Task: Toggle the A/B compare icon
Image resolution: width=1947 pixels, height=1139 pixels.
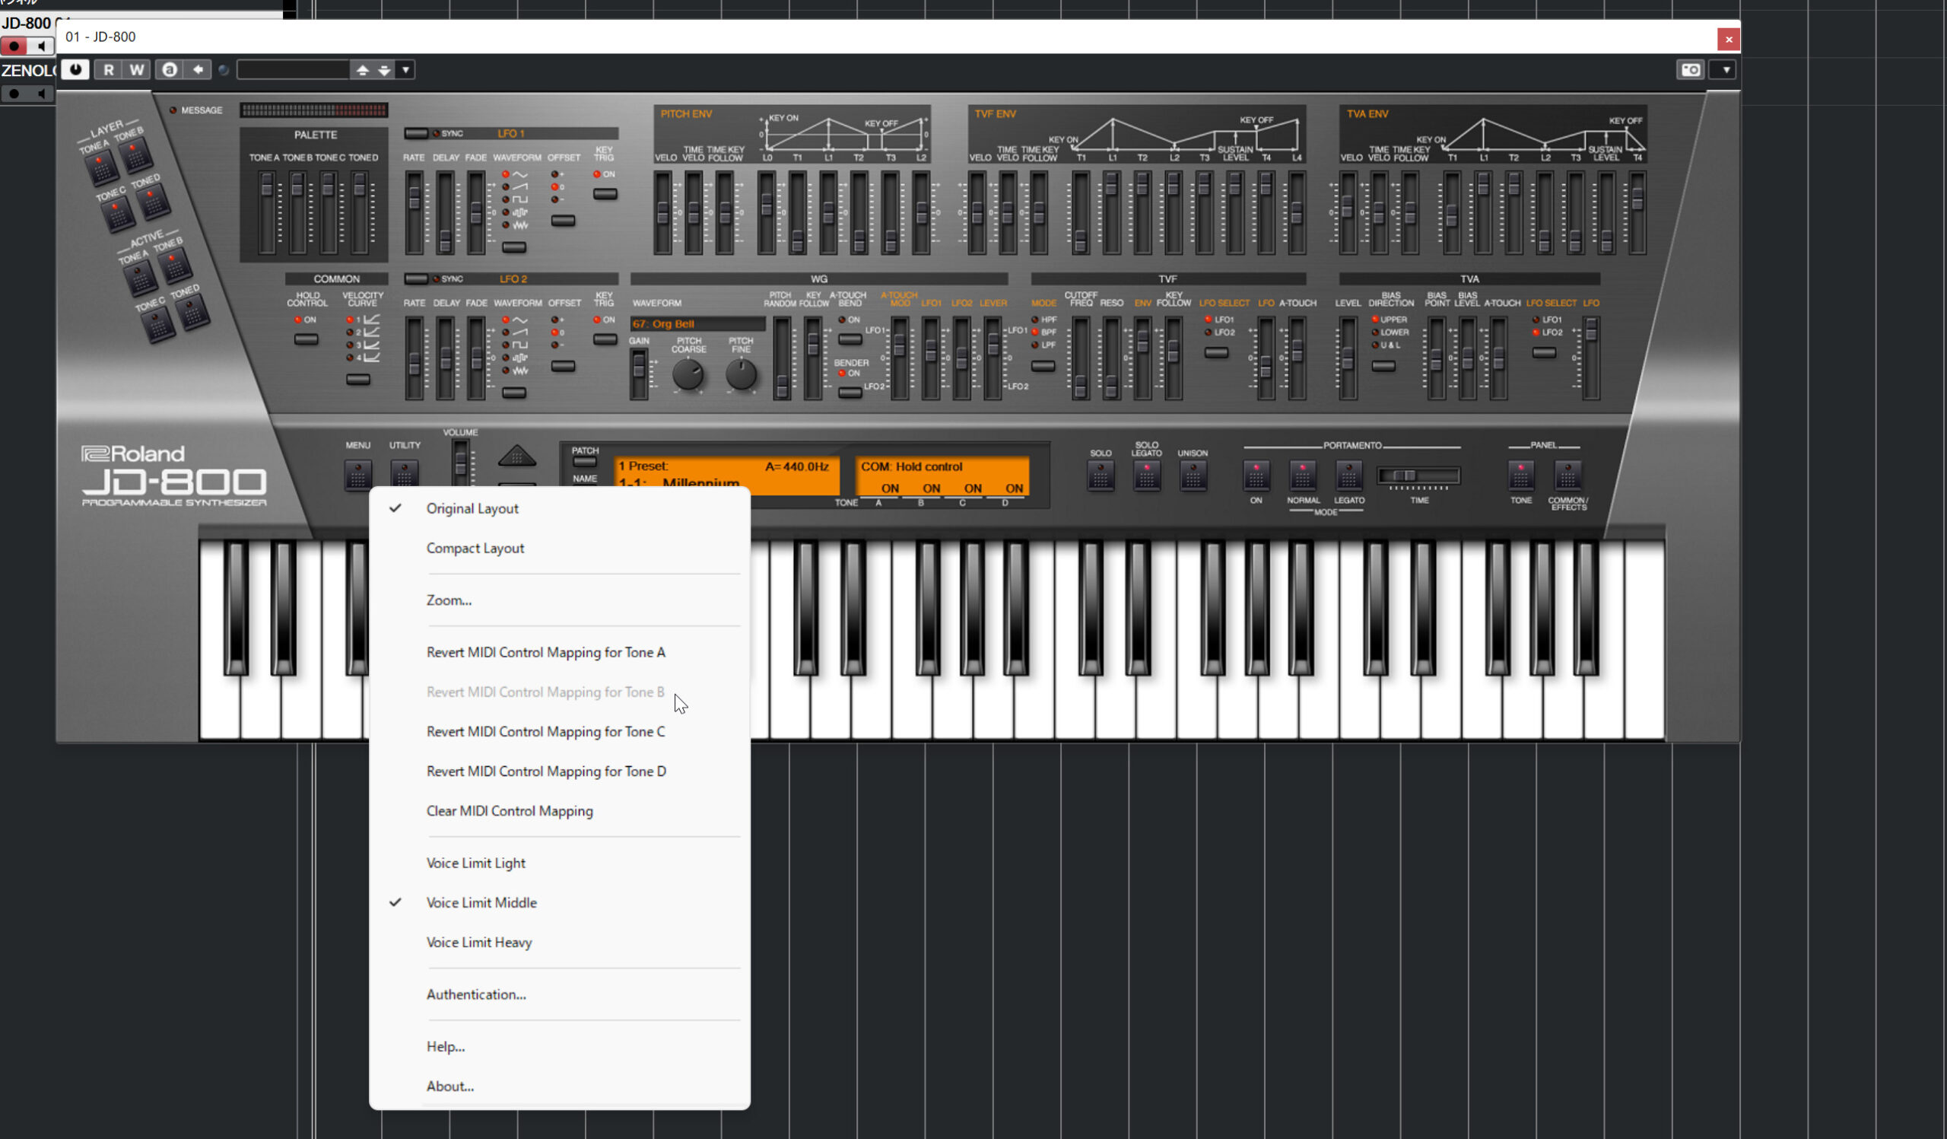Action: (x=169, y=69)
